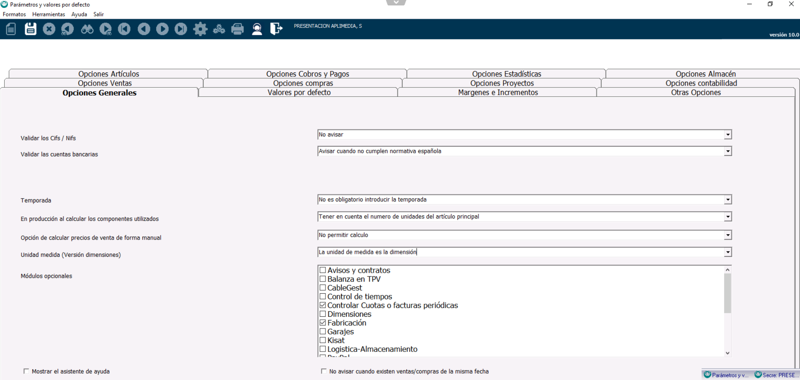800x380 pixels.
Task: Toggle Mostrar el asistente de ayuda
Action: tap(26, 371)
